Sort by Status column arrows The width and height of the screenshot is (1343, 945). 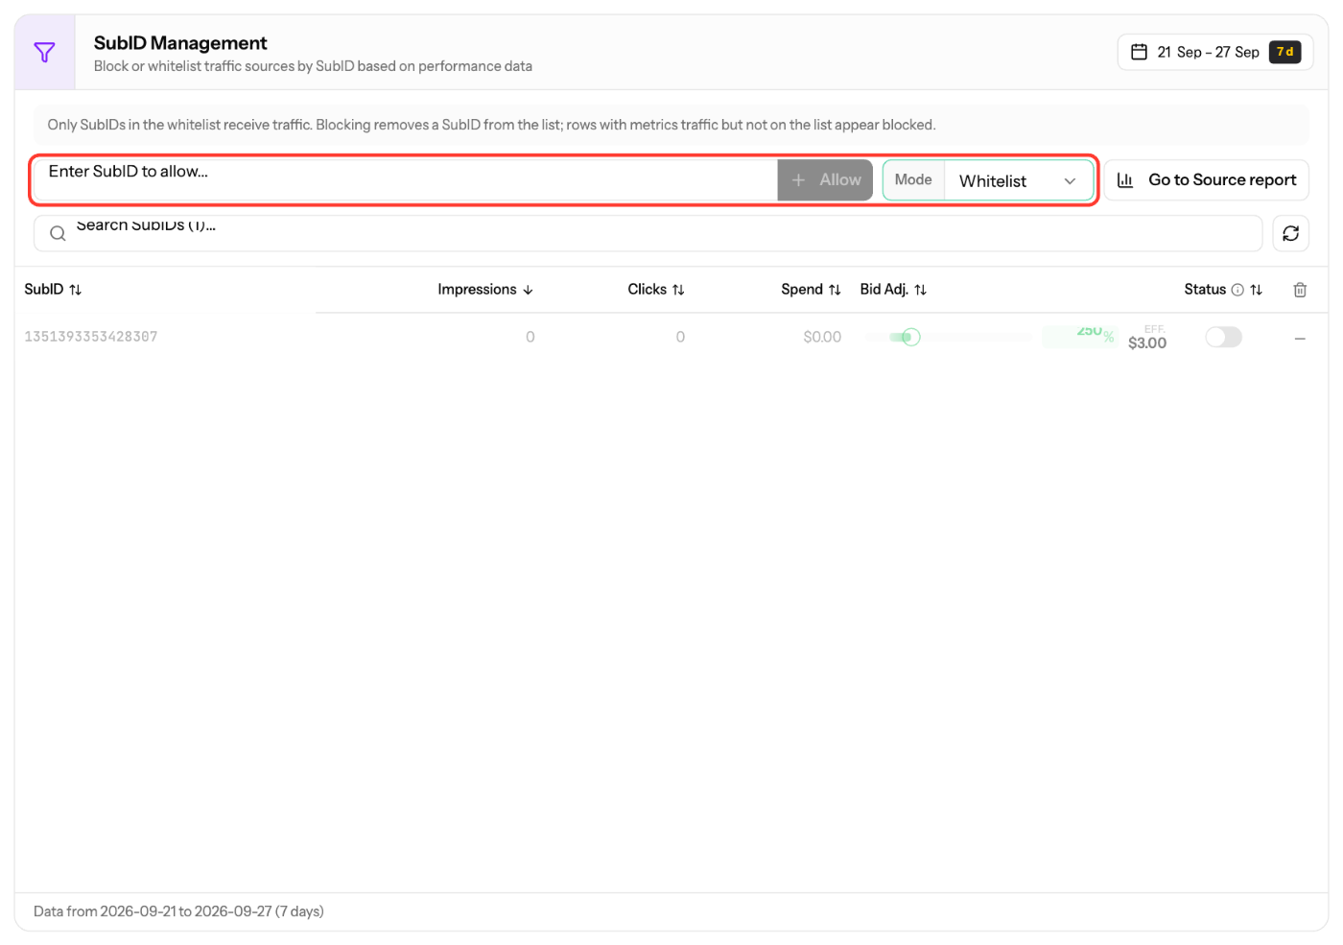(1257, 290)
